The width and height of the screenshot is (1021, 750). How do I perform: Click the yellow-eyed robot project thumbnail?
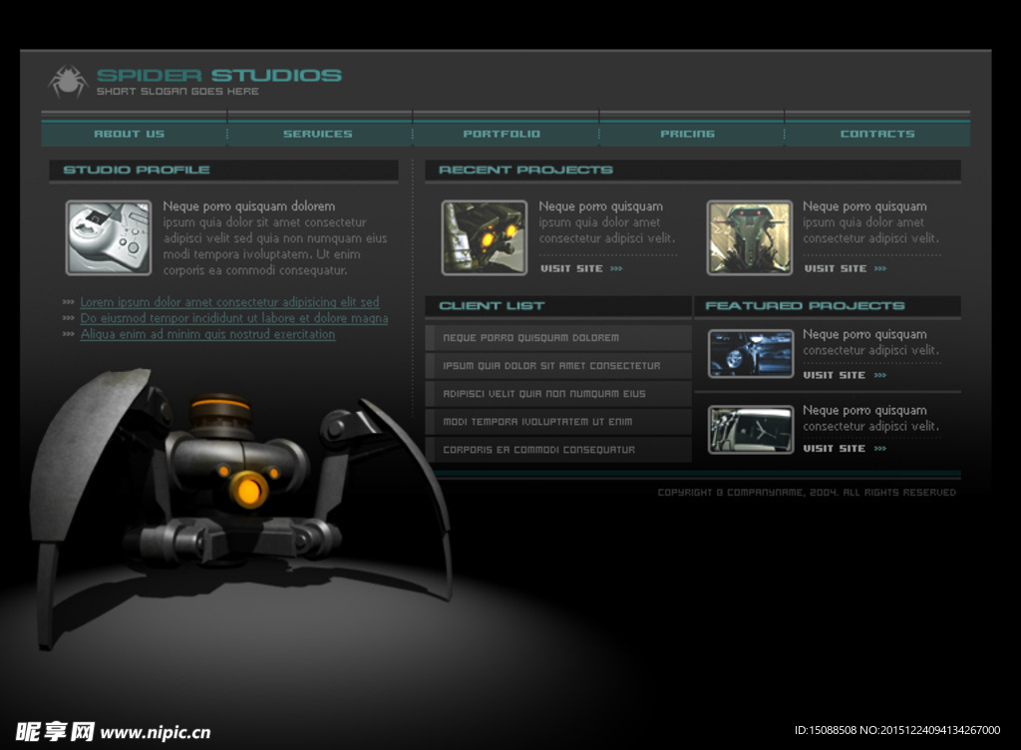click(x=485, y=237)
